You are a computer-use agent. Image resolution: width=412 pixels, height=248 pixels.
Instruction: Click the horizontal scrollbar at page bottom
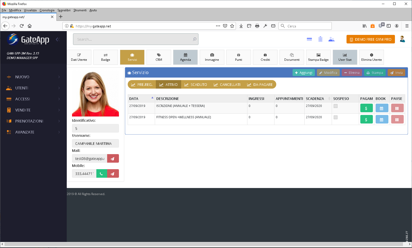pyautogui.click(x=203, y=244)
